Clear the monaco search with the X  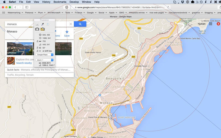[x=71, y=24]
